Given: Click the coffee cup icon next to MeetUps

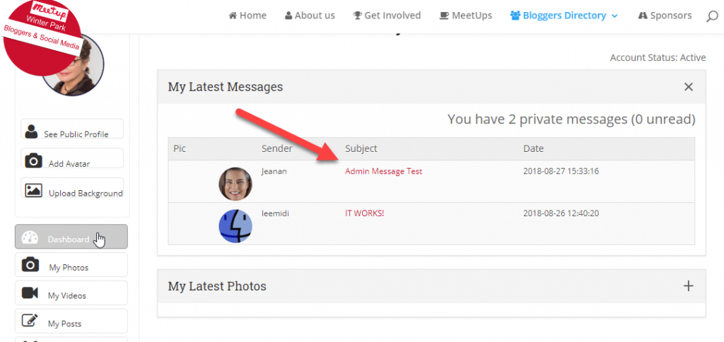Looking at the screenshot, I should (x=444, y=16).
